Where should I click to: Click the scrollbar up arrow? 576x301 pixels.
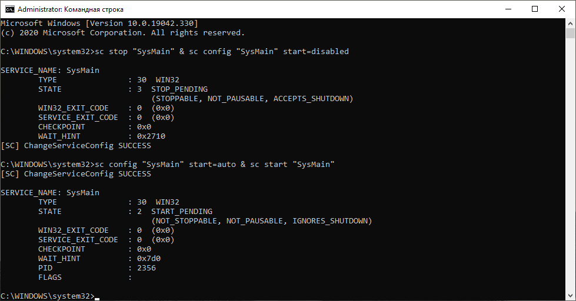[571, 24]
